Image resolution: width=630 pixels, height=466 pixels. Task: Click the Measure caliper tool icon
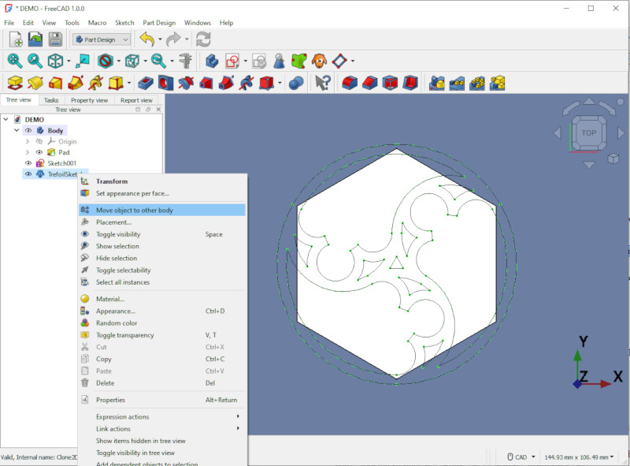tap(186, 61)
